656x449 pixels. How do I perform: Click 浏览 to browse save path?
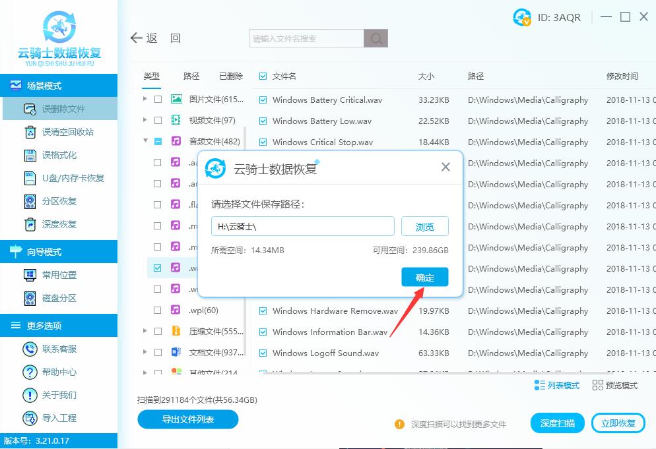424,227
